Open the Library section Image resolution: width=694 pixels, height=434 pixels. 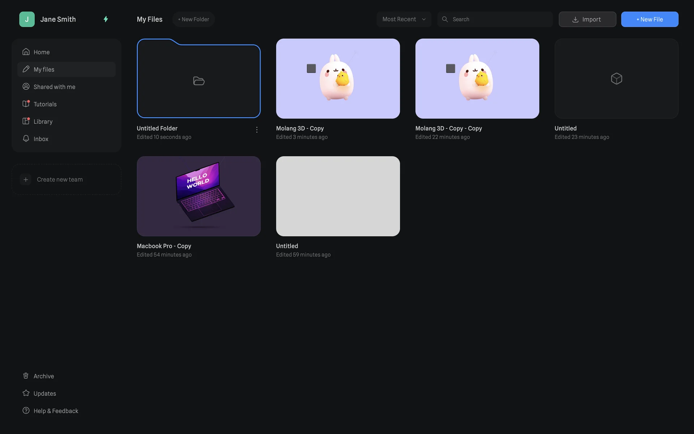tap(43, 122)
